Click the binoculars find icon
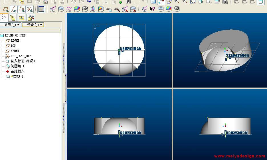The width and height of the screenshot is (267, 160). pyautogui.click(x=128, y=2)
